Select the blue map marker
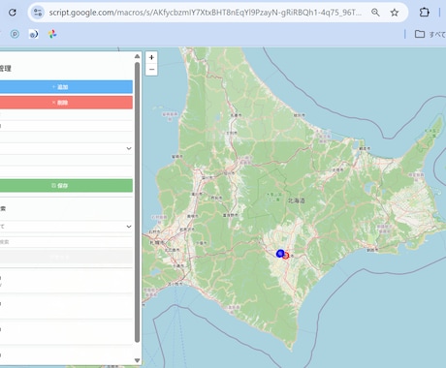The image size is (446, 368). (x=280, y=254)
